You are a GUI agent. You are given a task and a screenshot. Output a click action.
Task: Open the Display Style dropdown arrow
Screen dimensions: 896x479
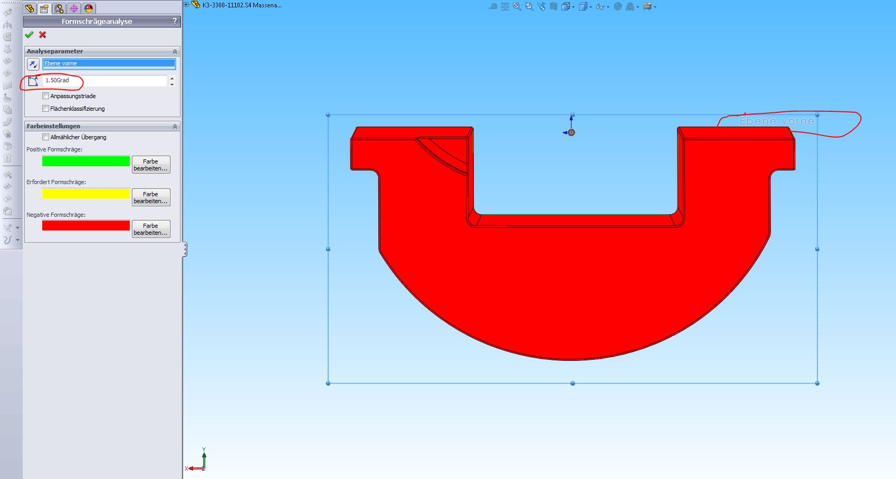point(590,7)
